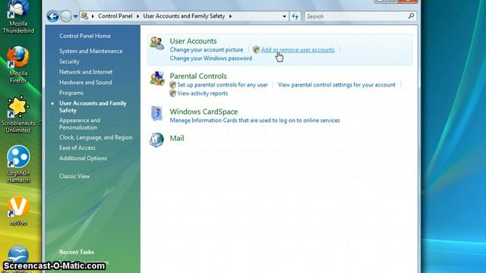Switch to Classic View
This screenshot has width=486, height=273.
(x=74, y=176)
